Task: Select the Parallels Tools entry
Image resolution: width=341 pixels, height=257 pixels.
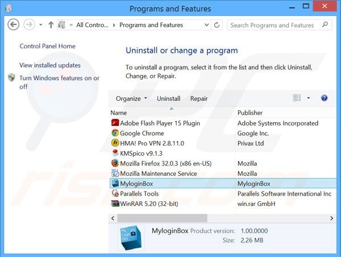Action: click(139, 194)
